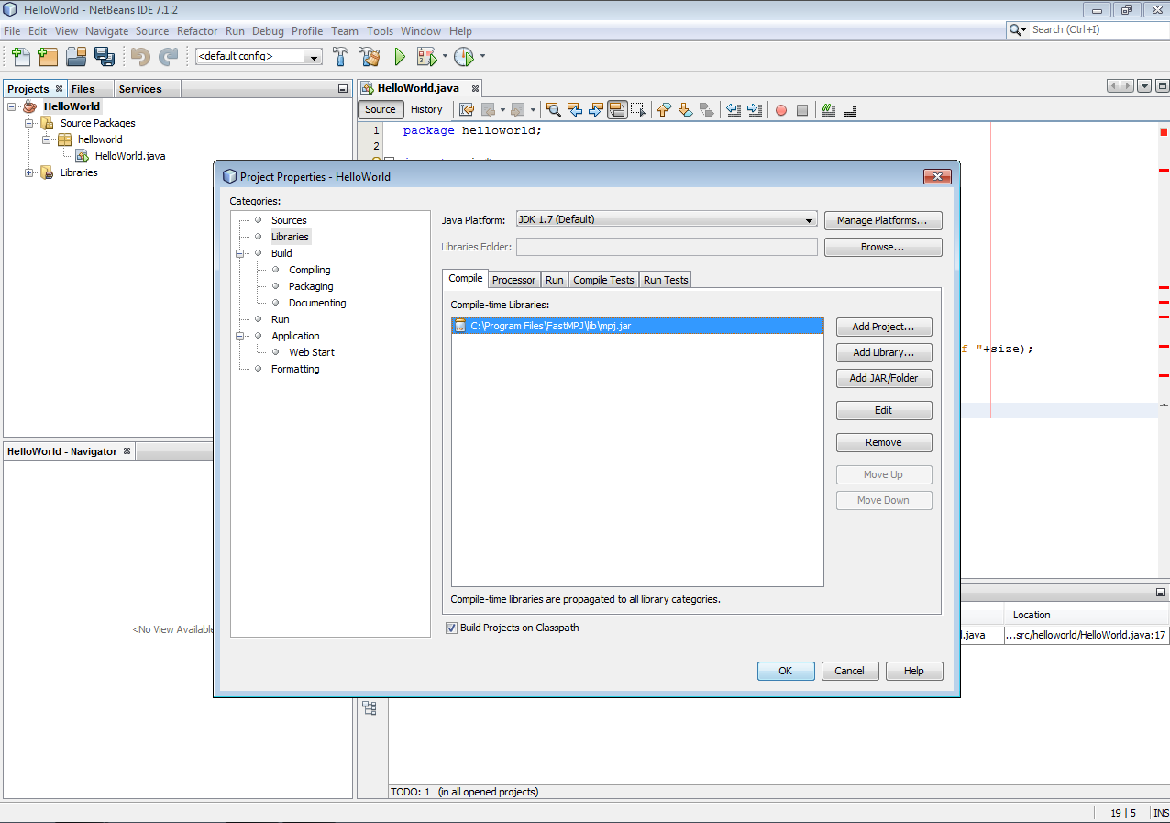Image resolution: width=1170 pixels, height=823 pixels.
Task: Click Shift Line Left icon
Action: coord(734,110)
